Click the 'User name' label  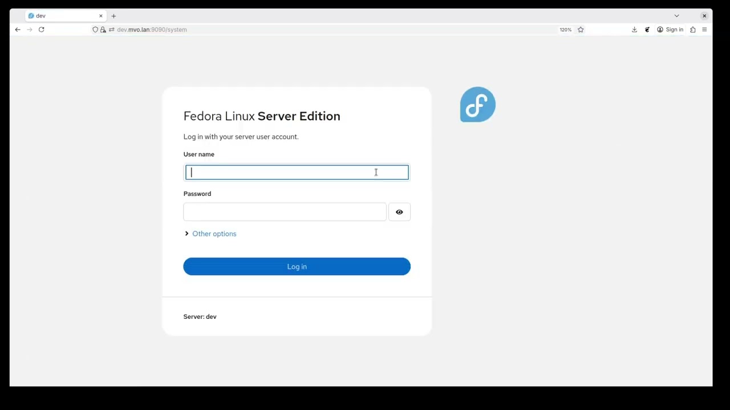199,154
